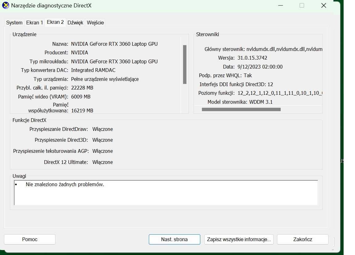Open the Wejście tab
This screenshot has width=355, height=255.
[x=95, y=23]
